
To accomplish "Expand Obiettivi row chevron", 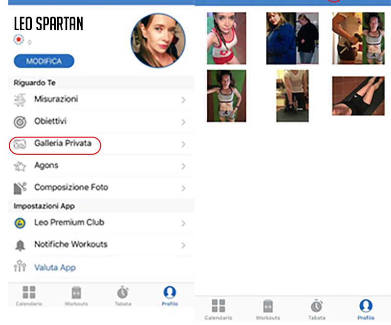I will point(183,122).
